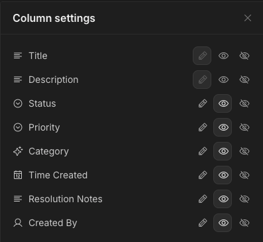Set Description column to visible
The height and width of the screenshot is (242, 263).
[223, 80]
